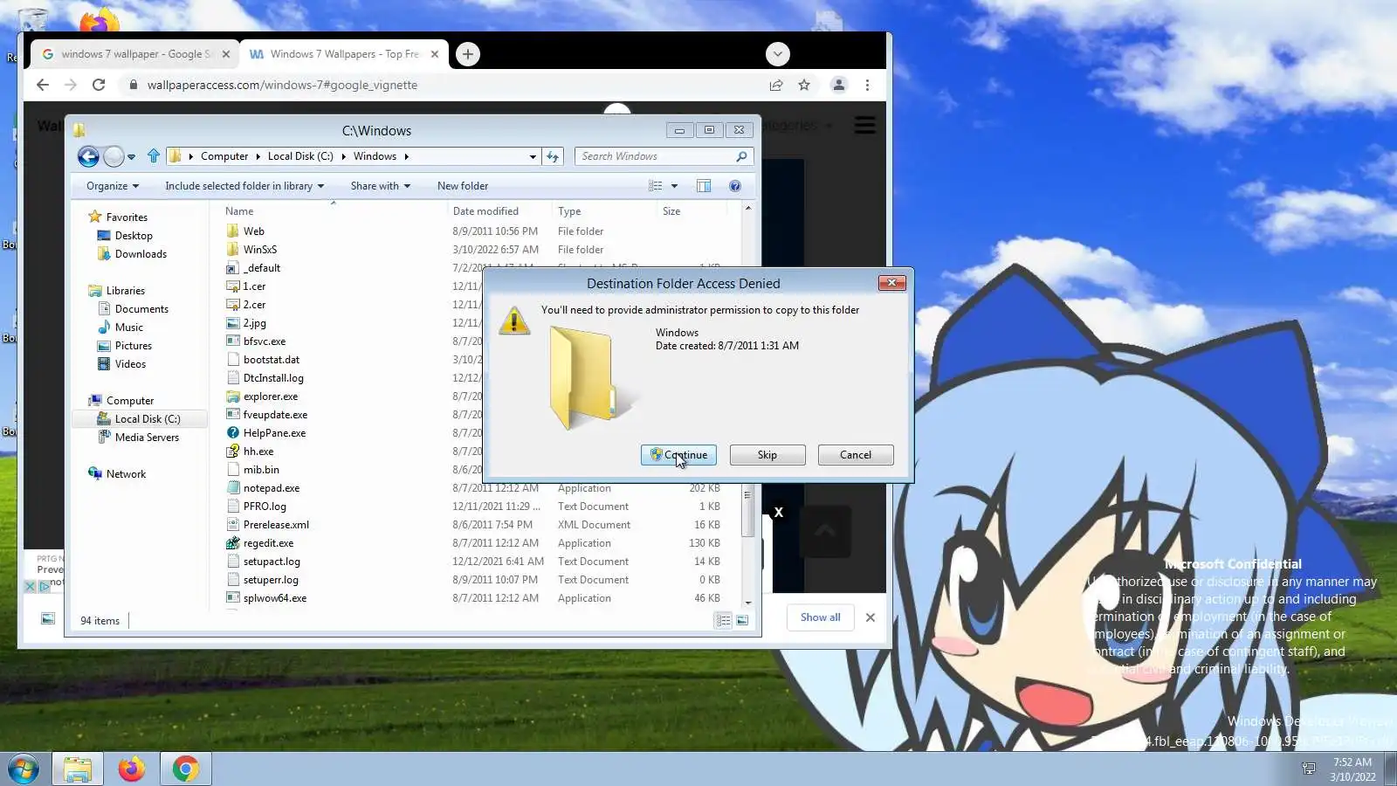Click the clock in the system tray
This screenshot has width=1397, height=786.
click(1352, 769)
